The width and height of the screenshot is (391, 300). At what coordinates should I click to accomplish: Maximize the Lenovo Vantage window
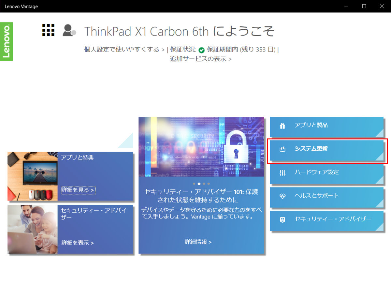(364, 6)
